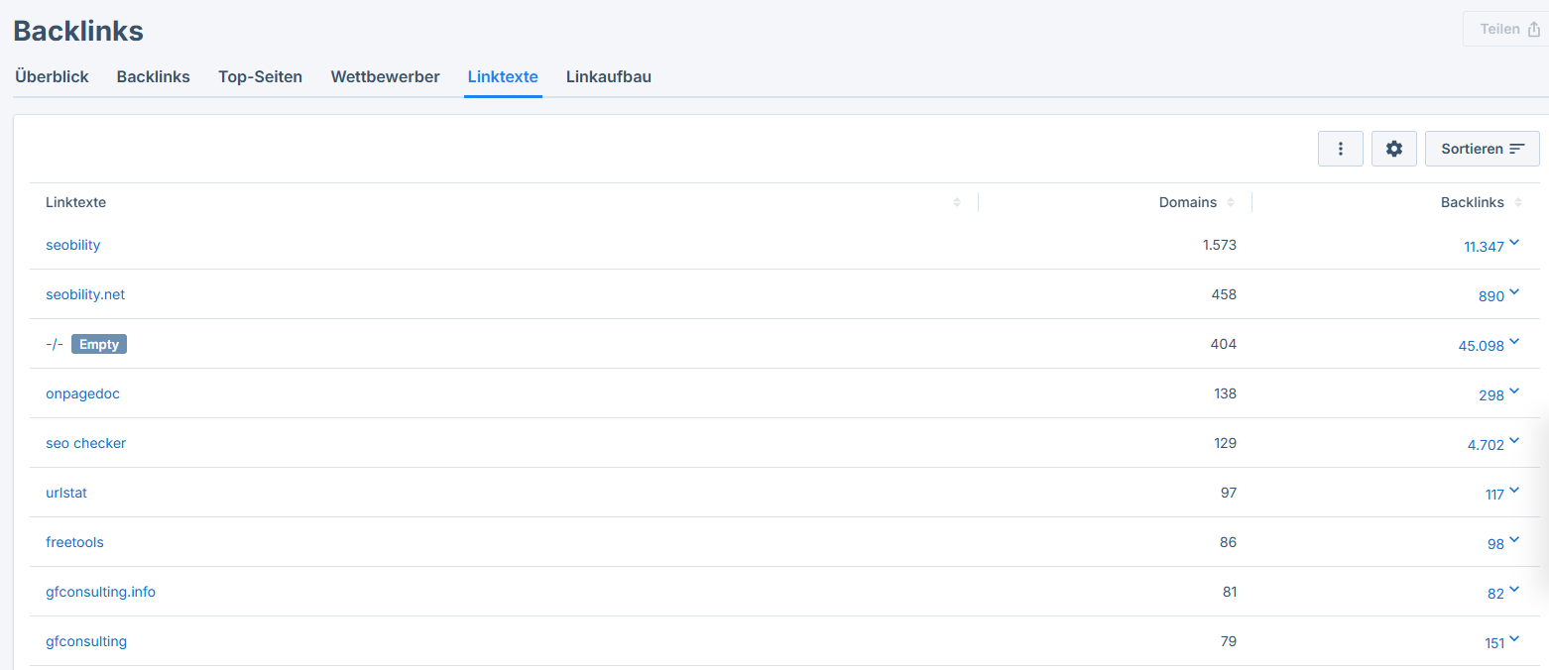
Task: Open the three-dot more options menu
Action: (x=1341, y=149)
